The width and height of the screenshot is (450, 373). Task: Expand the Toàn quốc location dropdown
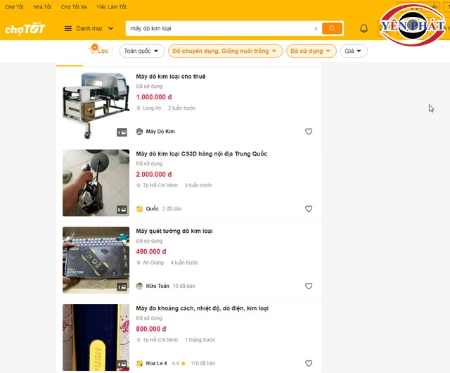pyautogui.click(x=142, y=51)
